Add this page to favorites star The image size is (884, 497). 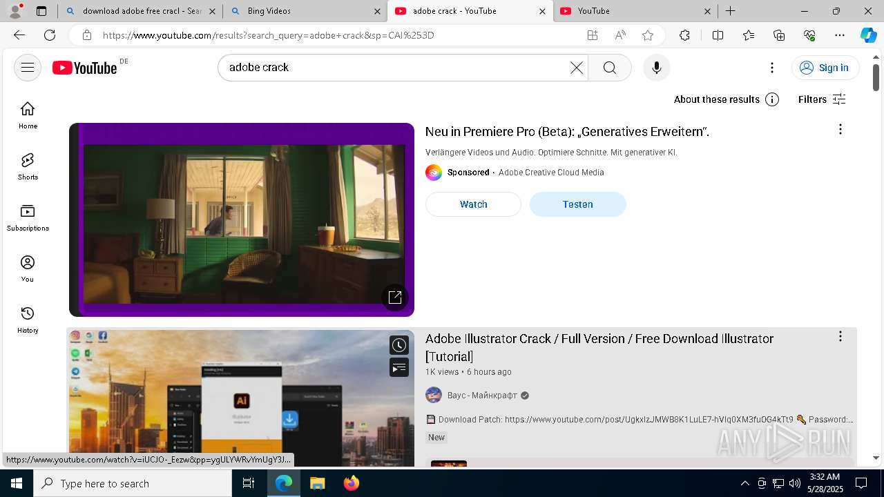[648, 35]
